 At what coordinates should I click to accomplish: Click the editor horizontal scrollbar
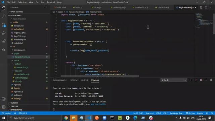coord(100,76)
